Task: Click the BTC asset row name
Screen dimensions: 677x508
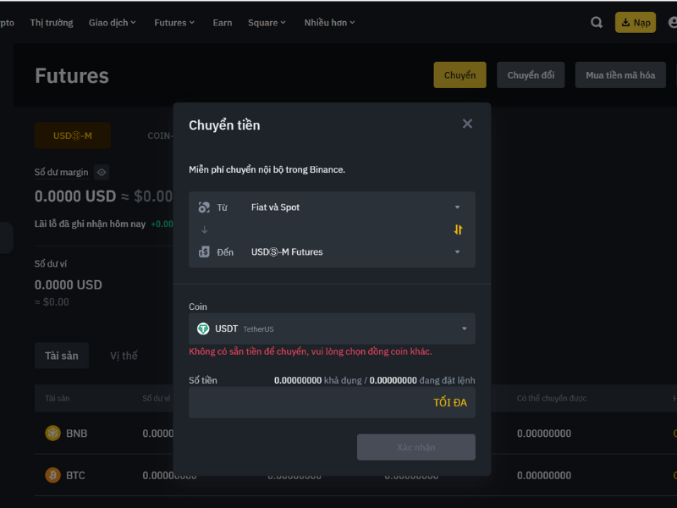Action: (75, 475)
